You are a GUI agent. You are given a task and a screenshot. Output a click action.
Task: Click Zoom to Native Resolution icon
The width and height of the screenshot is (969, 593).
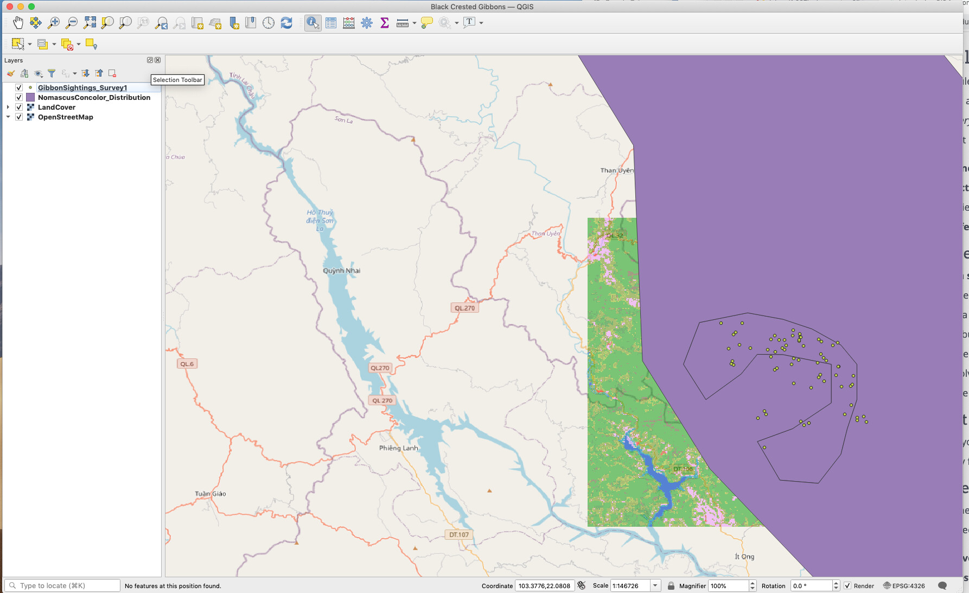[143, 23]
